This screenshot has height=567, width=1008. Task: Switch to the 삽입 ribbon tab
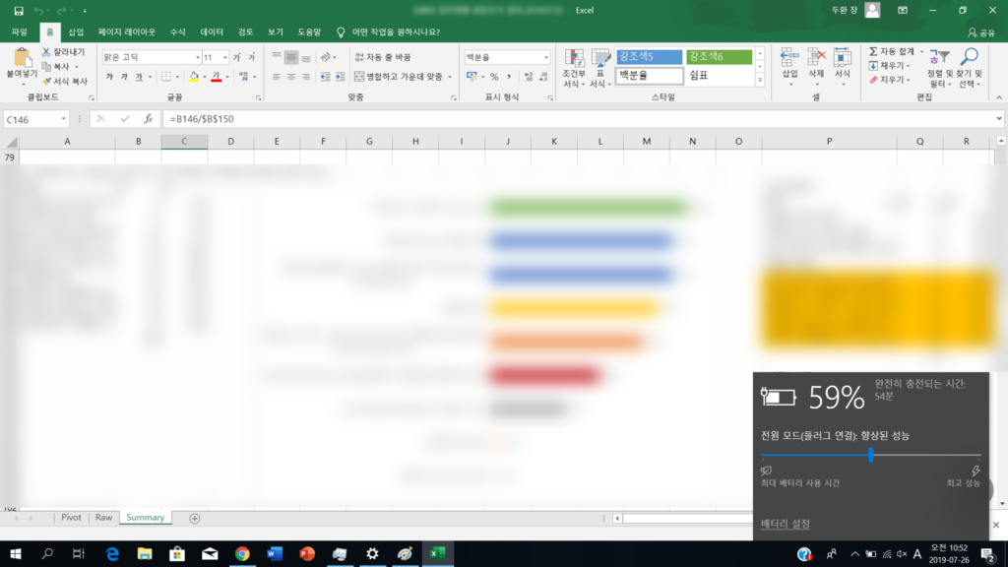pyautogui.click(x=76, y=32)
